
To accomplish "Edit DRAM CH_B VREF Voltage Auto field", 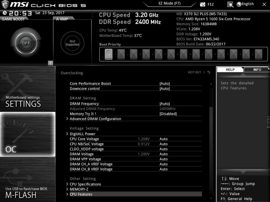I will pos(163,169).
